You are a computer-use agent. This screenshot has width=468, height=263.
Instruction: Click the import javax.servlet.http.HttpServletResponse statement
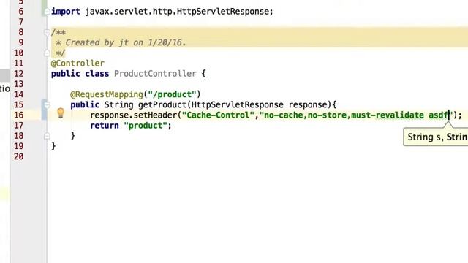162,12
